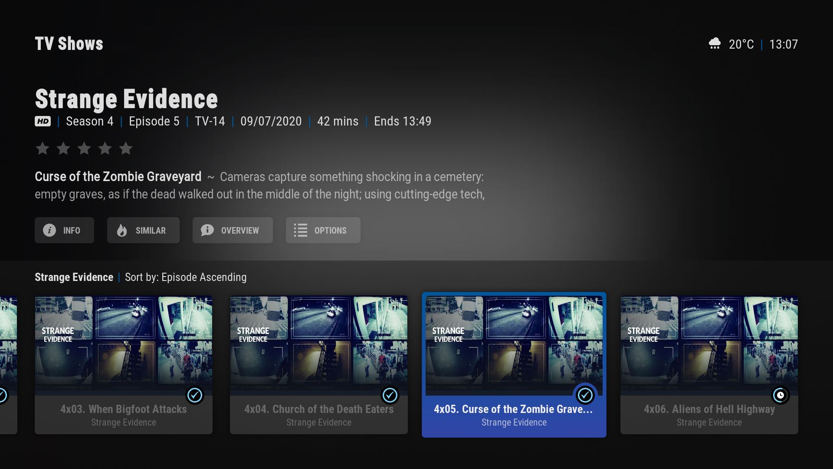Viewport: 833px width, 469px height.
Task: Click the flame icon in Similar button
Action: point(122,230)
